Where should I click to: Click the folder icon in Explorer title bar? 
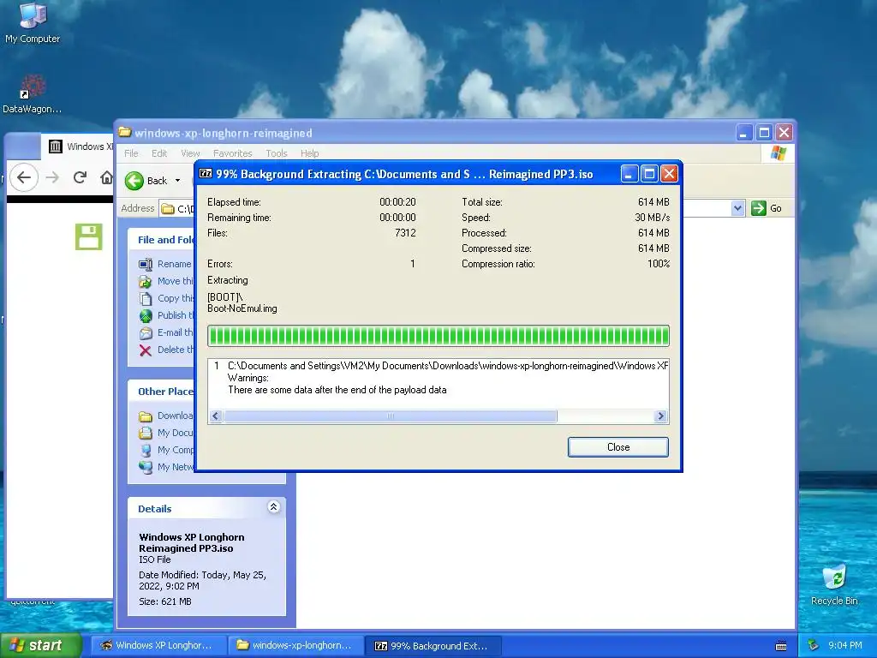pyautogui.click(x=125, y=133)
